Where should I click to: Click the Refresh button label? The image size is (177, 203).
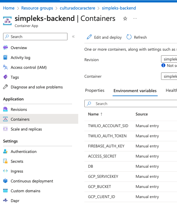coord(140,37)
